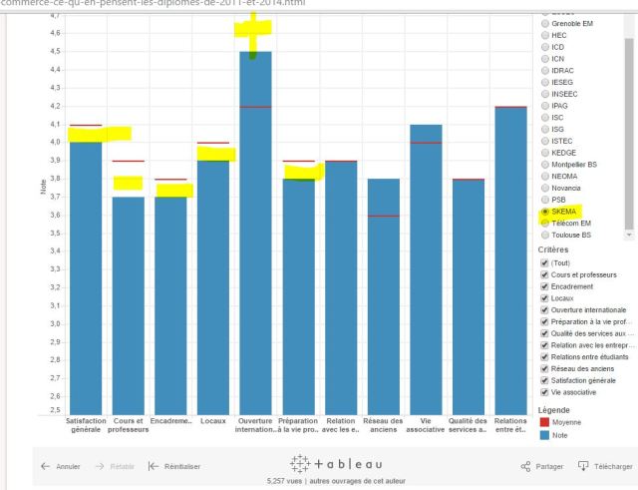This screenshot has width=638, height=490.
Task: Uncheck Qualité des services criterion
Action: (x=544, y=333)
